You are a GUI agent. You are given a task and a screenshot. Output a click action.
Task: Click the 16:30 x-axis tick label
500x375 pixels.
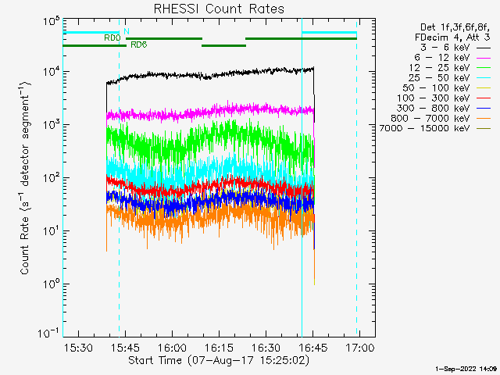(266, 347)
